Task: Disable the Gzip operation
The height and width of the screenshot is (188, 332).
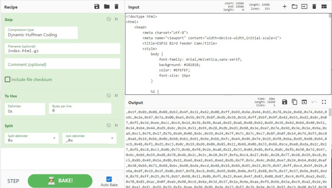Action: (x=109, y=19)
